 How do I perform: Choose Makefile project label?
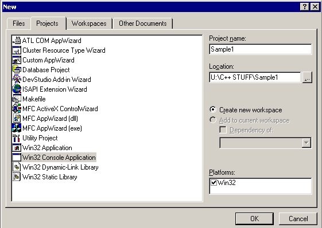click(34, 99)
